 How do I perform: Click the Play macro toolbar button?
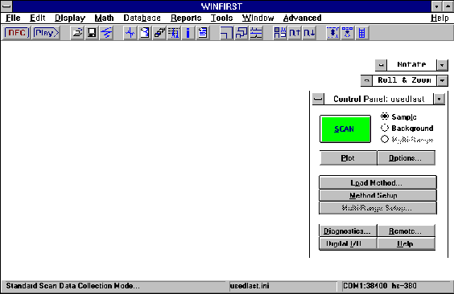(x=46, y=33)
